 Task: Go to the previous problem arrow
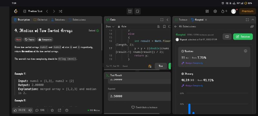coord(47,11)
